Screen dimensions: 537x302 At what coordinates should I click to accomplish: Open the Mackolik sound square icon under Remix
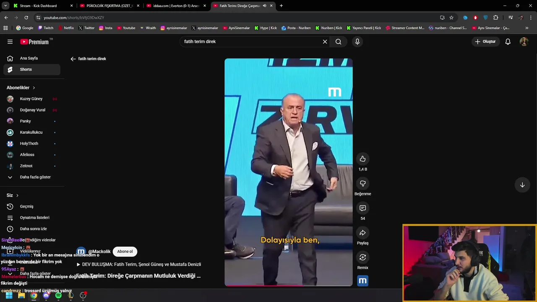click(362, 281)
